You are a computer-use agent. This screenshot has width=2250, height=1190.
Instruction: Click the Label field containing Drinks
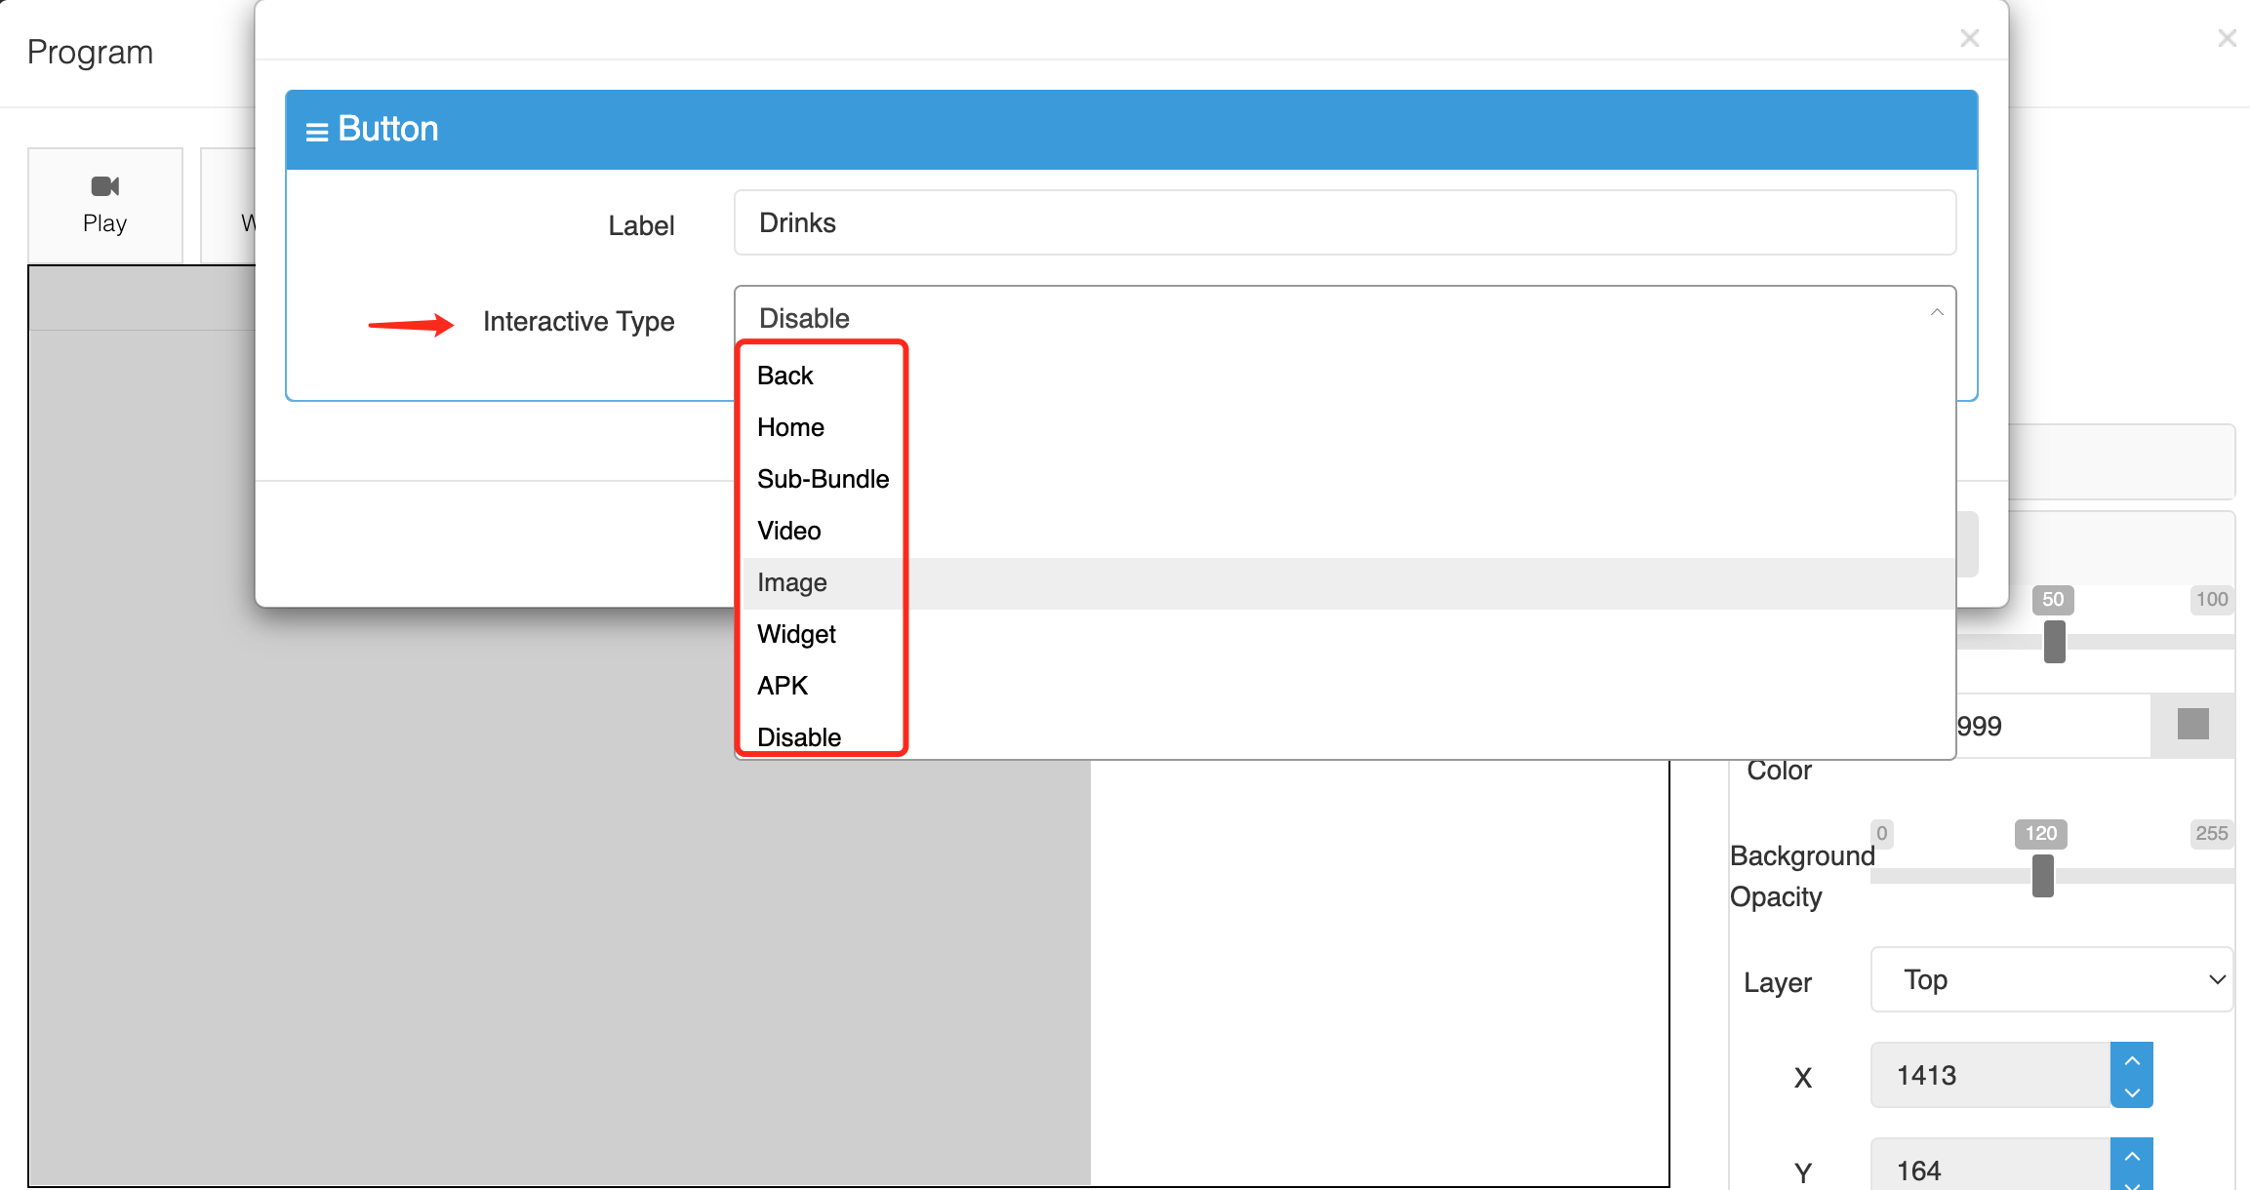(1344, 223)
